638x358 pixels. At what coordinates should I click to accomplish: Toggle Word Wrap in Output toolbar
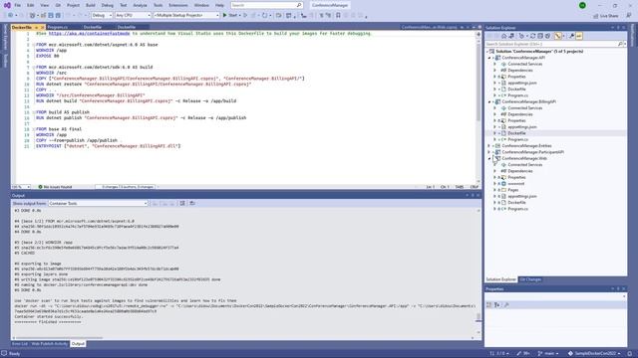(192, 203)
